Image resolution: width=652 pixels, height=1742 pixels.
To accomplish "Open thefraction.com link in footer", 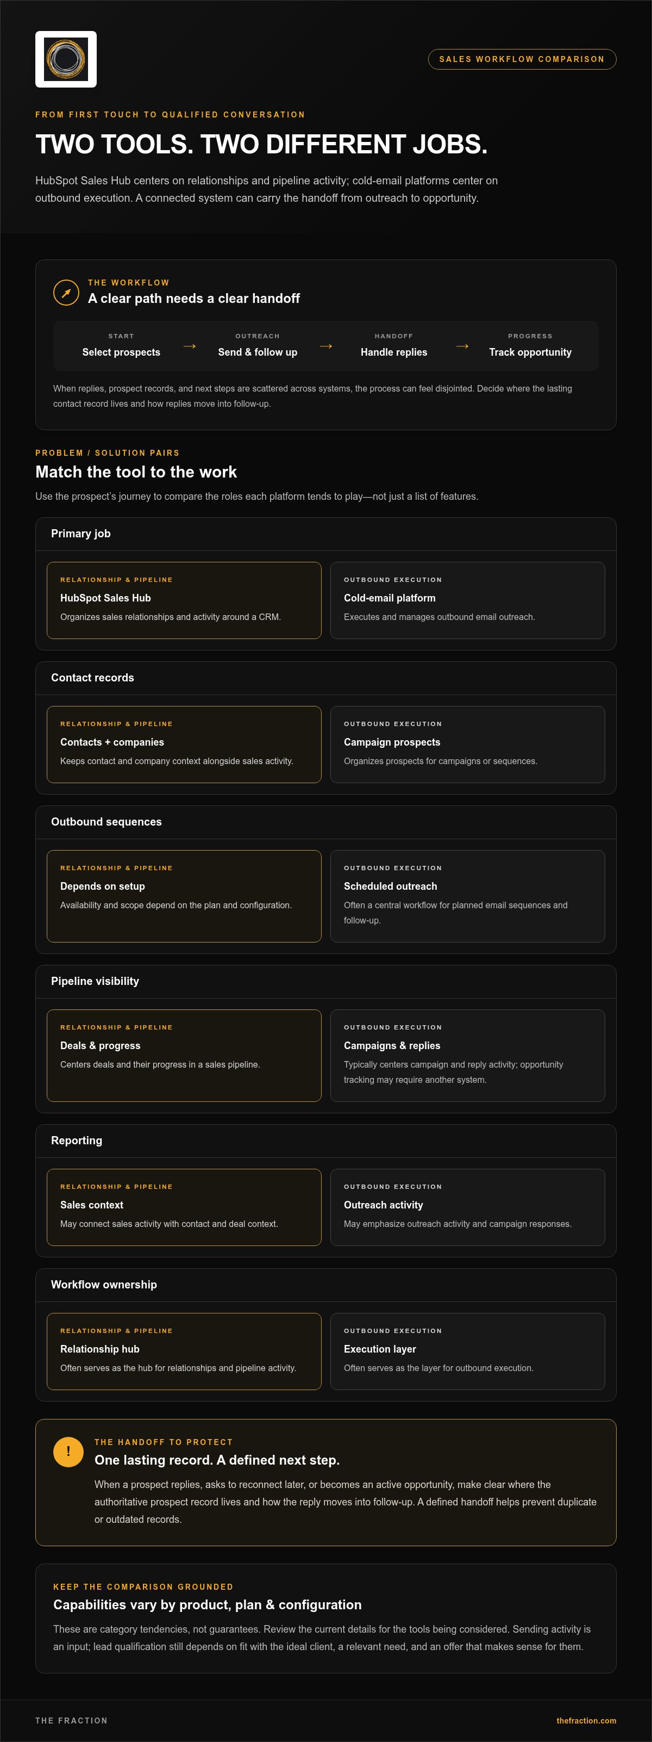I will 586,1720.
